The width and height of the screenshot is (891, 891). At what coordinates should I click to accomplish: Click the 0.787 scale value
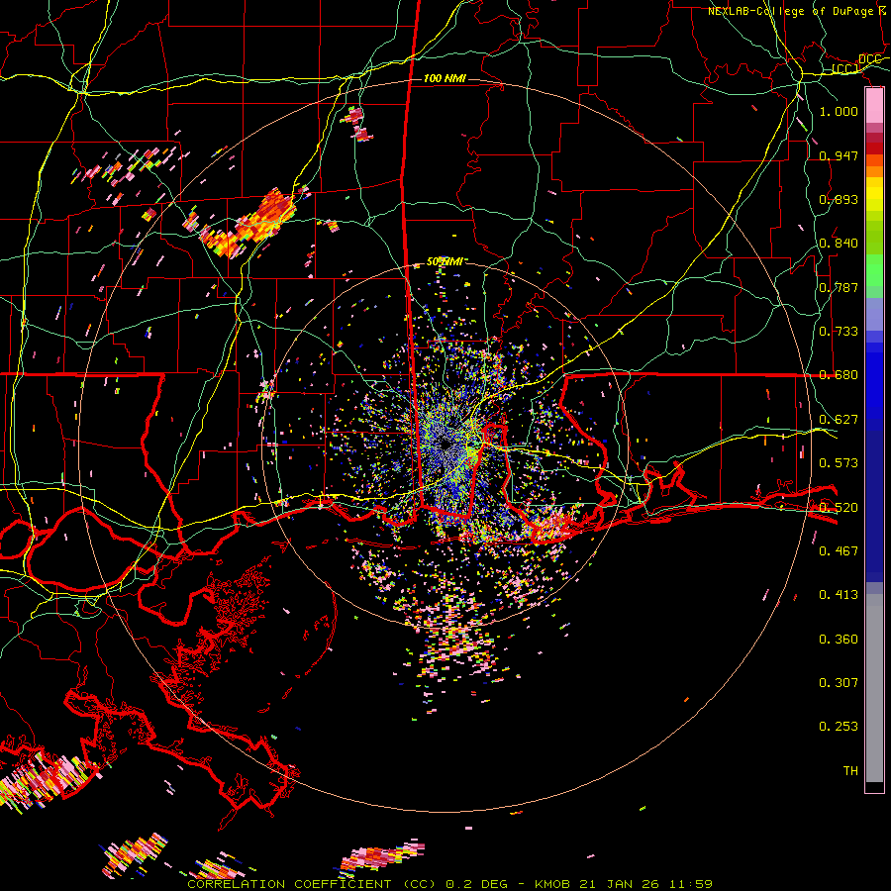[839, 287]
